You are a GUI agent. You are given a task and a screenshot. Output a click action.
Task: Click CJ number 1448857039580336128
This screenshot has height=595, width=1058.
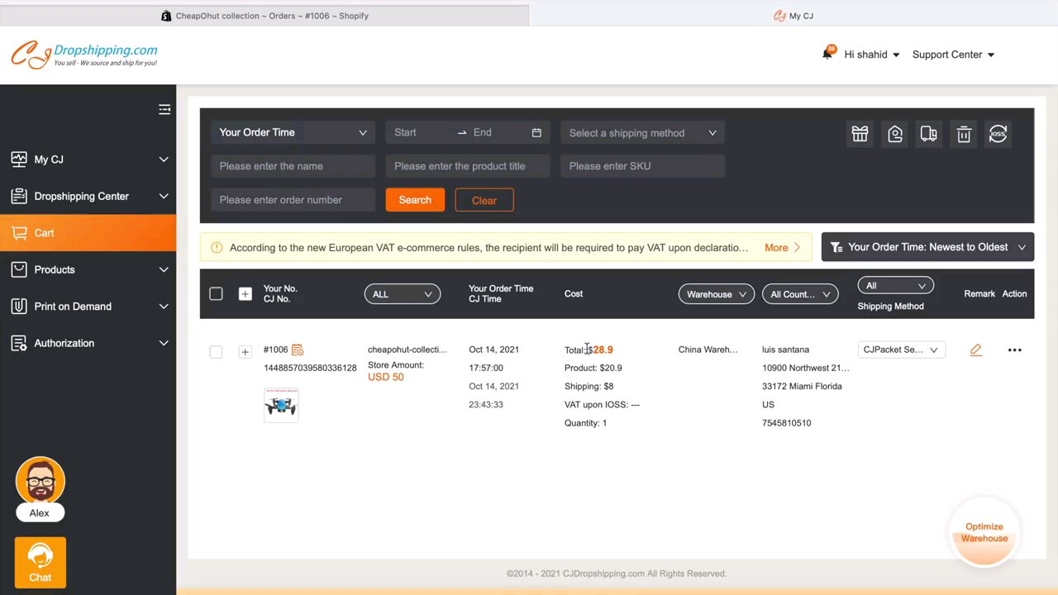pos(310,368)
